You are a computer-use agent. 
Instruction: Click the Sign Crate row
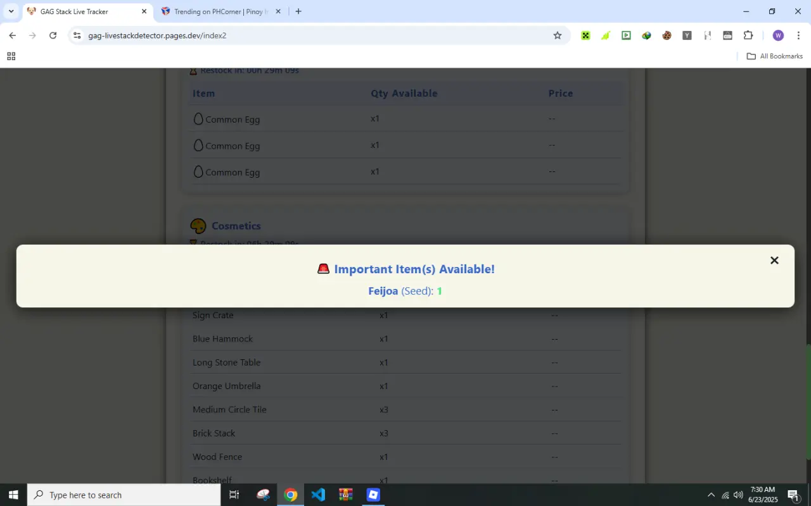click(405, 315)
